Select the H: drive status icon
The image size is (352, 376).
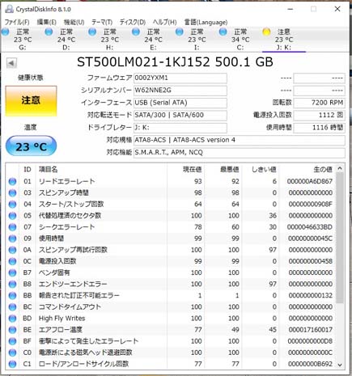pos(92,32)
